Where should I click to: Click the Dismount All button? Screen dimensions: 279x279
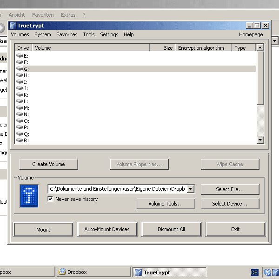171,229
